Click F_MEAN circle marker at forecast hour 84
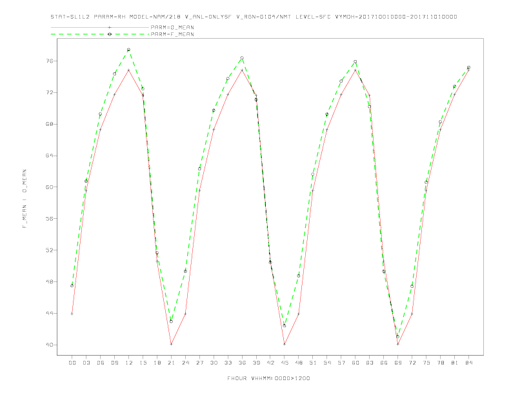Screen dimensions: 511x395 click(468, 68)
